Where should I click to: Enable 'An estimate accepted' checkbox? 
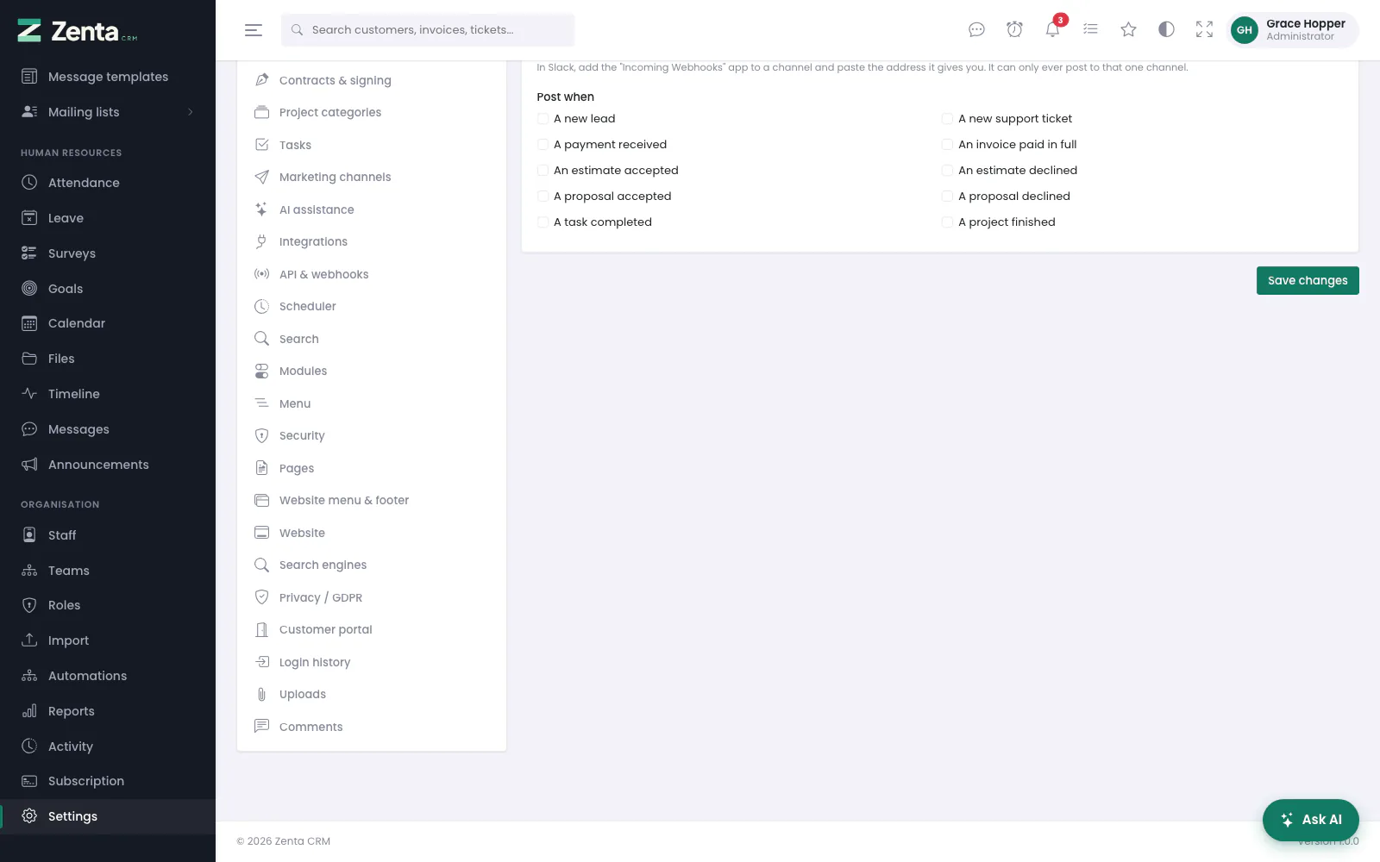(x=543, y=171)
